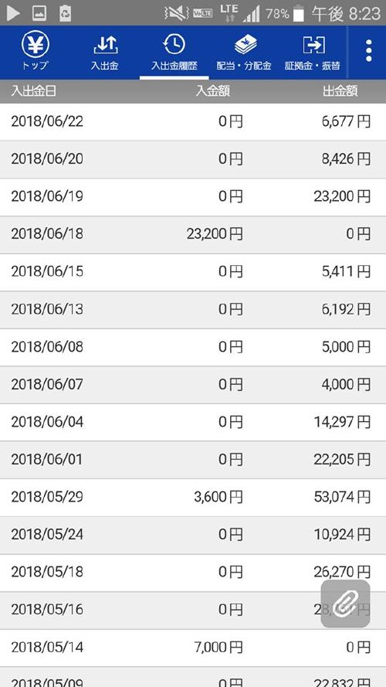The height and width of the screenshot is (687, 386).
Task: Tap the battery icon in status bar
Action: pos(299,14)
